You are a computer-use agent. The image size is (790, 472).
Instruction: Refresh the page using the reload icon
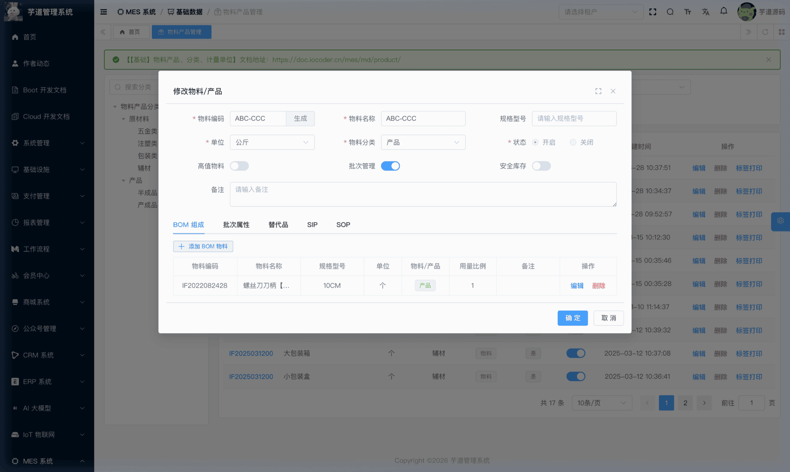[765, 32]
